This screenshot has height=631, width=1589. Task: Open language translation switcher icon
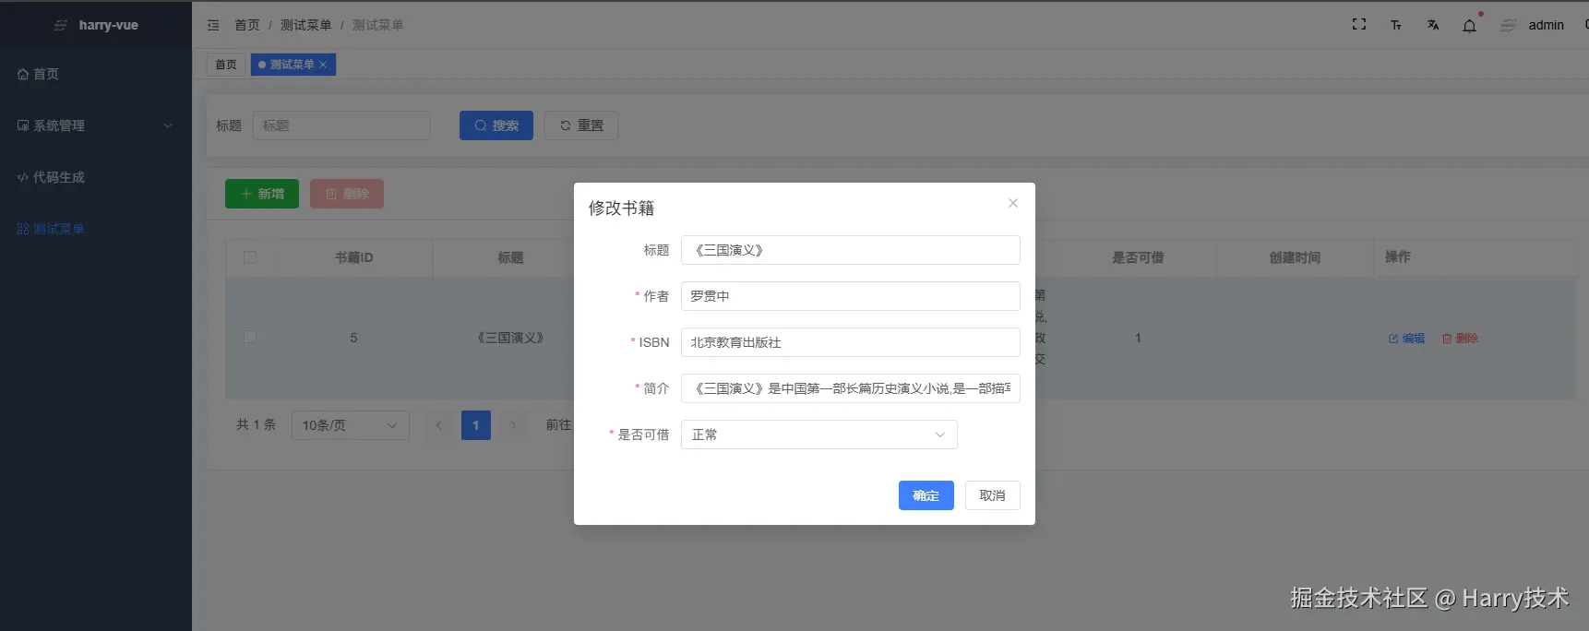click(x=1433, y=25)
